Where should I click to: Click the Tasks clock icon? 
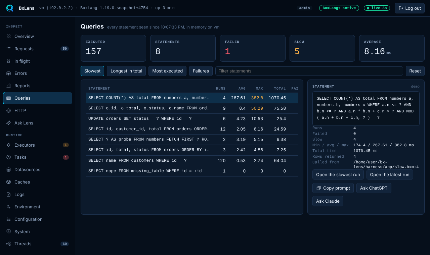pyautogui.click(x=8, y=157)
